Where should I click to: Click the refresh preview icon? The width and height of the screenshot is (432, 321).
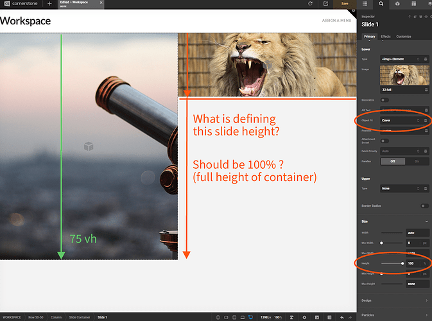[310, 4]
